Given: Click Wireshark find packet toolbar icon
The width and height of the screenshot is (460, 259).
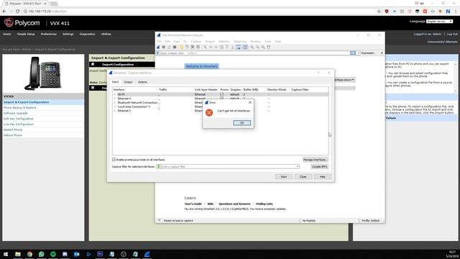Looking at the screenshot, I should 205,47.
